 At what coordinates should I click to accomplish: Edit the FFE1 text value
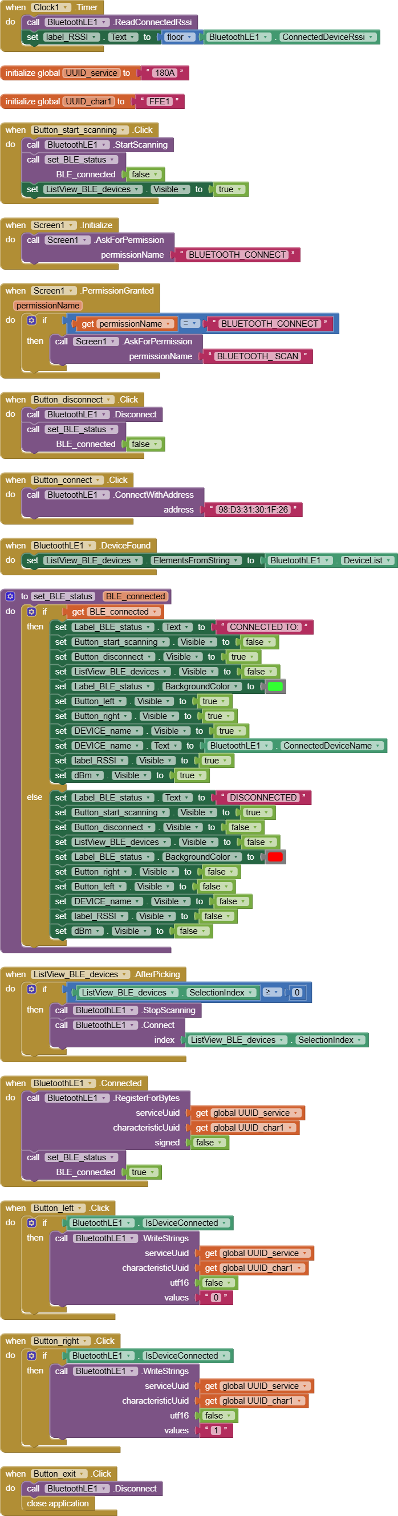[x=160, y=102]
